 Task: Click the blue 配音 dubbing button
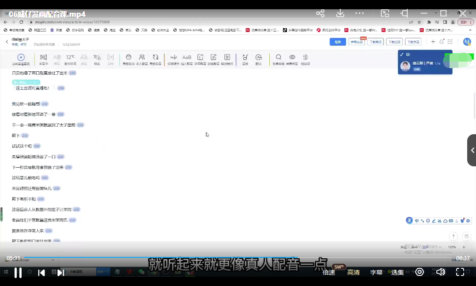click(x=338, y=42)
